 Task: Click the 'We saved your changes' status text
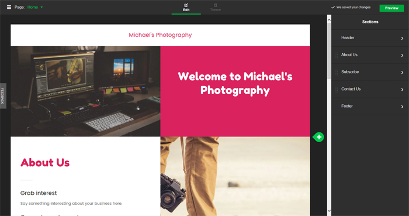[353, 7]
